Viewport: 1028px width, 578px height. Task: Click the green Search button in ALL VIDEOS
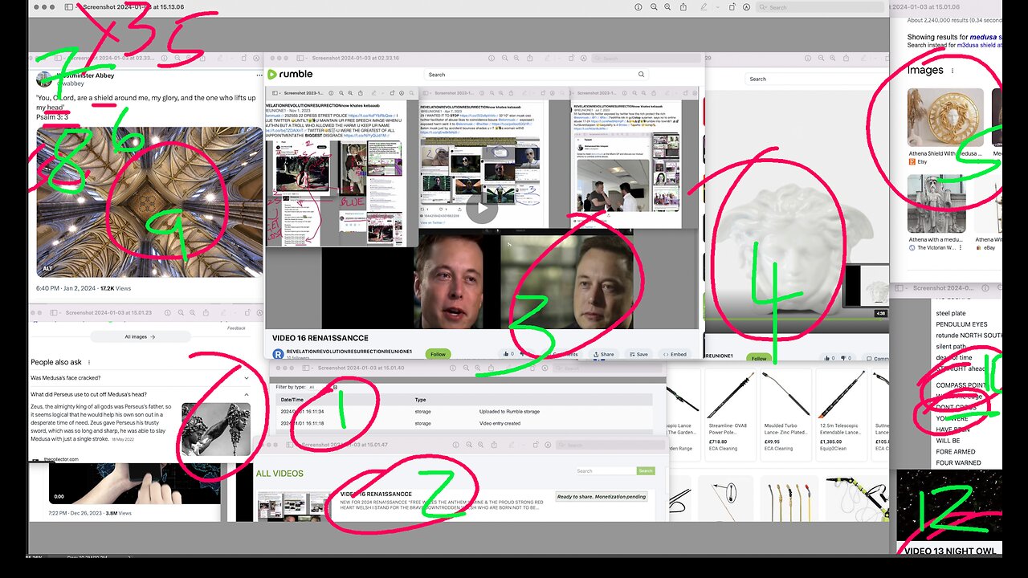point(646,471)
